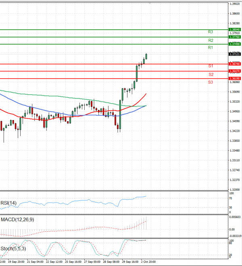The width and height of the screenshot is (242, 266).
Task: Click the 2 Oct 20:00 time label
Action: tap(148, 262)
